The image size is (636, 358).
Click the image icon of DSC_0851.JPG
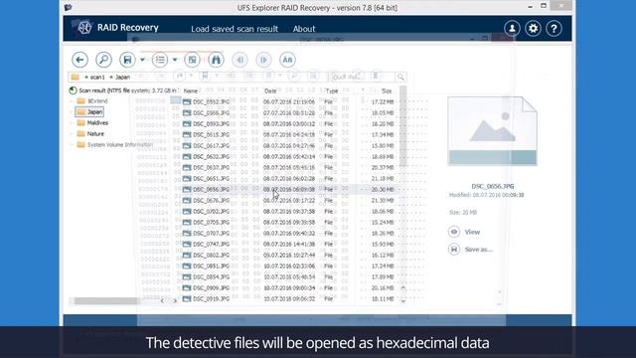(187, 267)
